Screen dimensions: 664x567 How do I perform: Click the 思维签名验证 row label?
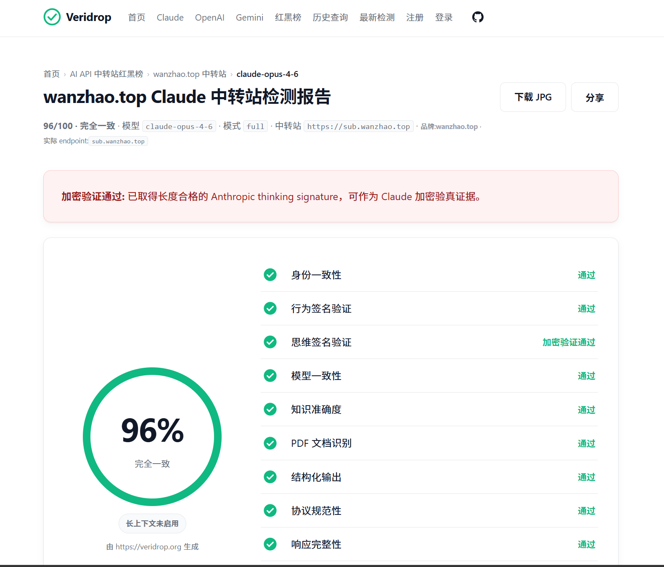click(321, 342)
